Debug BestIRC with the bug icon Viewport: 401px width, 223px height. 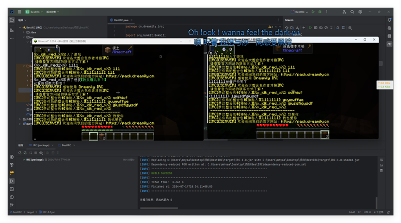click(x=320, y=12)
